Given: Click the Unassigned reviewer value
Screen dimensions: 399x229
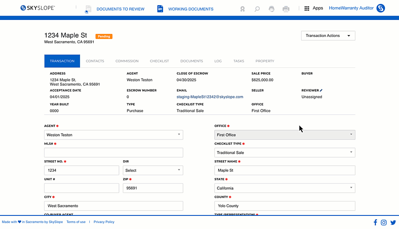Looking at the screenshot, I should click(x=312, y=97).
